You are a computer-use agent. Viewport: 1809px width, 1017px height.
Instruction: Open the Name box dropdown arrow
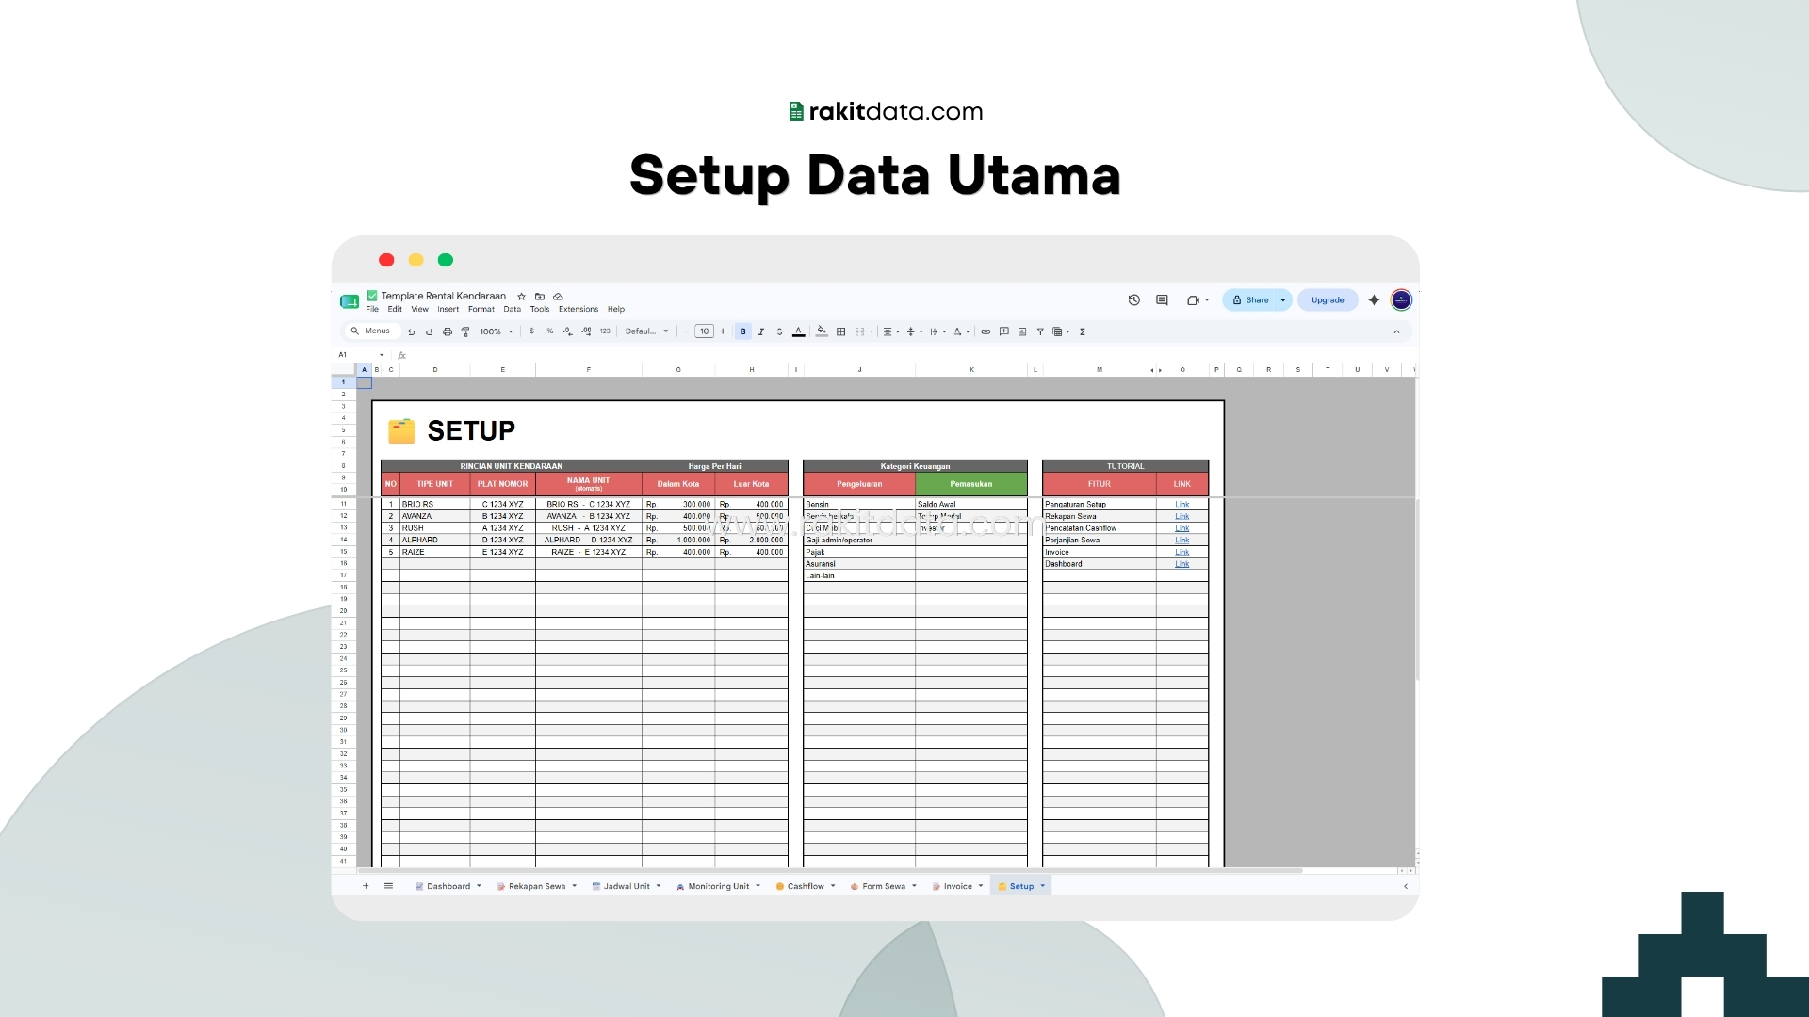click(x=382, y=355)
